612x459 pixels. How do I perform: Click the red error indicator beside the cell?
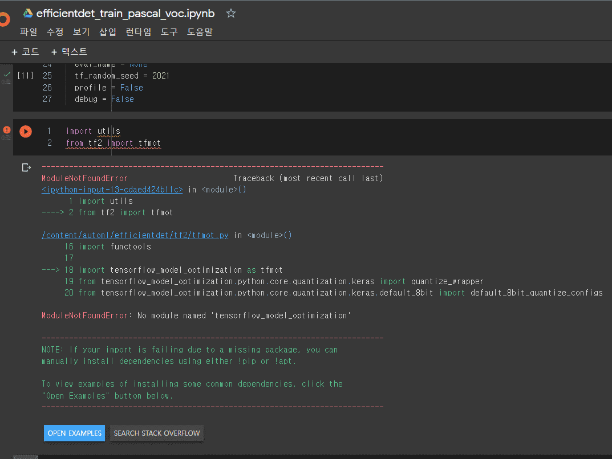click(x=7, y=130)
